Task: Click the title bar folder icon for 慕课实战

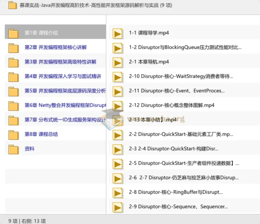Action: [x=13, y=5]
